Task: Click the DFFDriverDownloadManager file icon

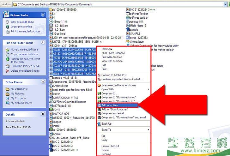Action: pyautogui.click(x=51, y=102)
